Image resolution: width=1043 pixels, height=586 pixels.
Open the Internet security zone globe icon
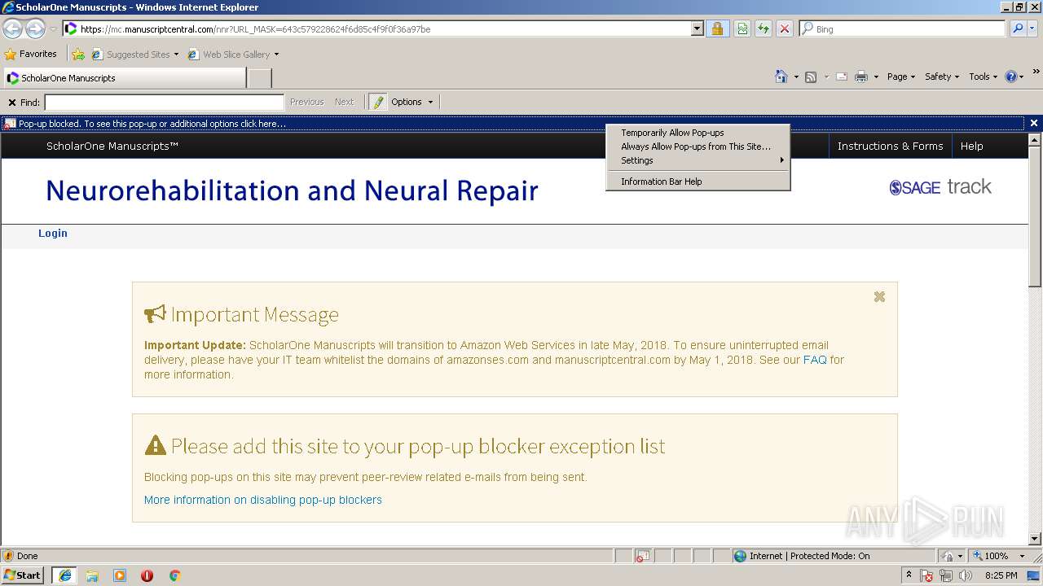[740, 556]
